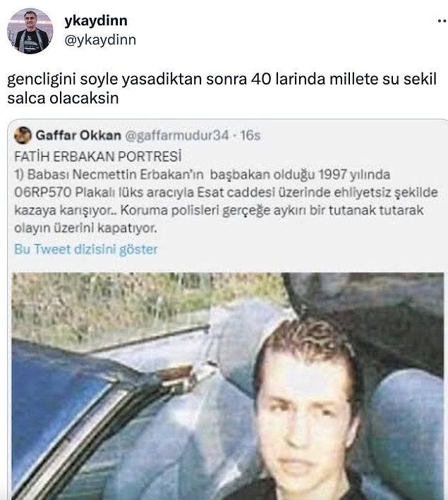The height and width of the screenshot is (500, 448).
Task: Open the @gaffarmudur34 handle
Action: click(x=177, y=135)
